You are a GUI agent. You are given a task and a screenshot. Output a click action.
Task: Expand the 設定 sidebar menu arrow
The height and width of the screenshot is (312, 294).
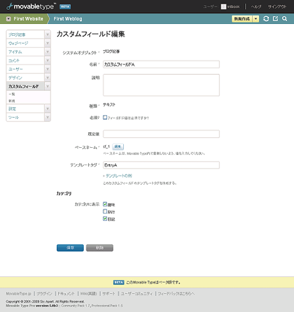pos(48,108)
